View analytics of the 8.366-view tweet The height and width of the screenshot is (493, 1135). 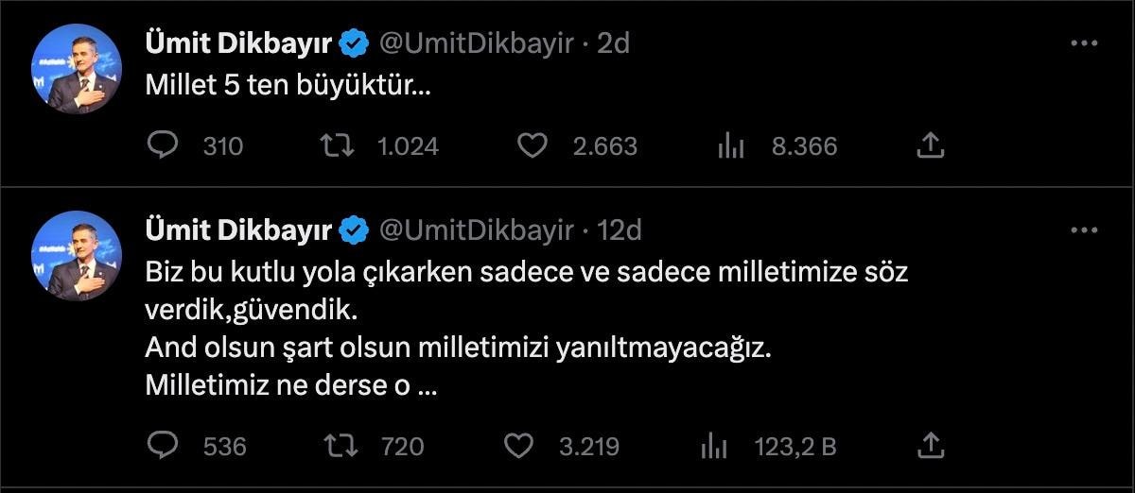point(731,145)
